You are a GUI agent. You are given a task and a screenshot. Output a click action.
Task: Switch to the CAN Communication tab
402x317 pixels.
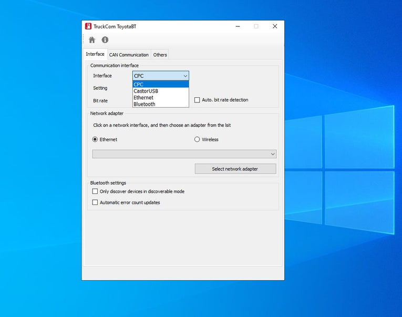pyautogui.click(x=129, y=55)
